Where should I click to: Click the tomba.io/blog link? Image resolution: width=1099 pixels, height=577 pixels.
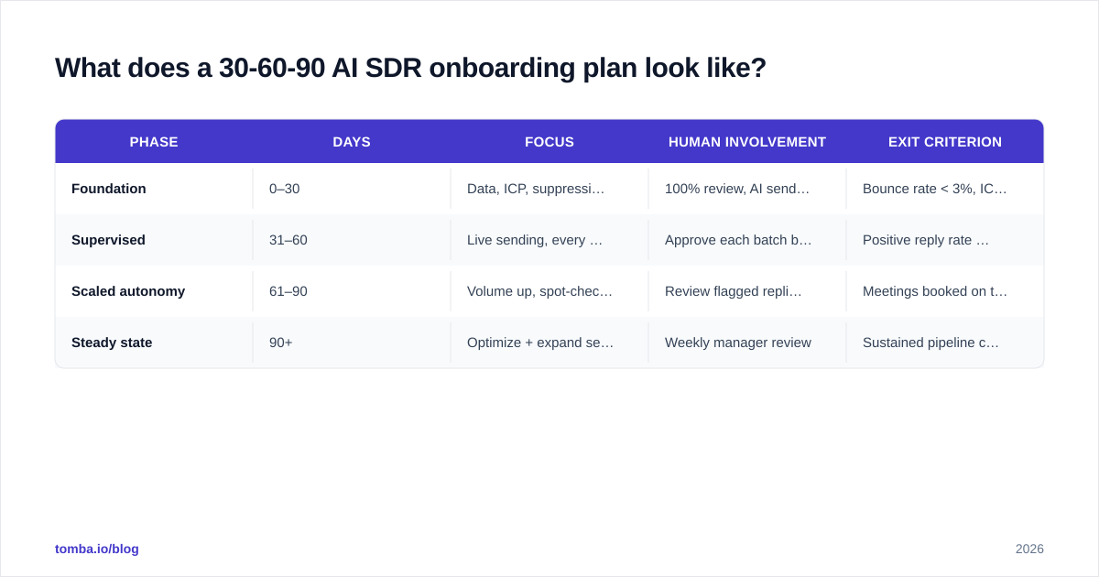point(97,549)
